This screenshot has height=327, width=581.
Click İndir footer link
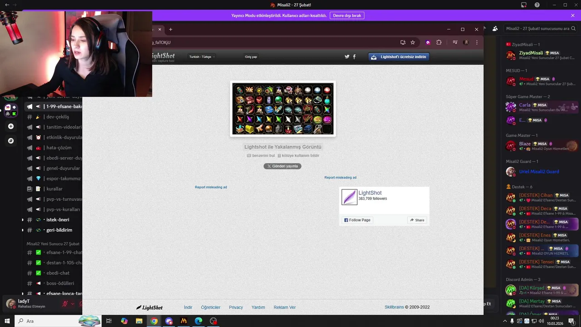click(x=188, y=307)
